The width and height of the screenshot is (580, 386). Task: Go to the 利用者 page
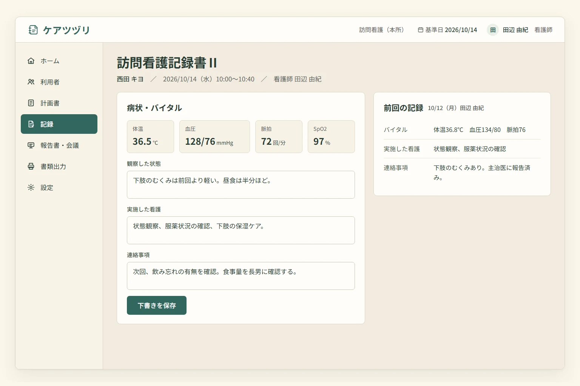click(x=59, y=82)
